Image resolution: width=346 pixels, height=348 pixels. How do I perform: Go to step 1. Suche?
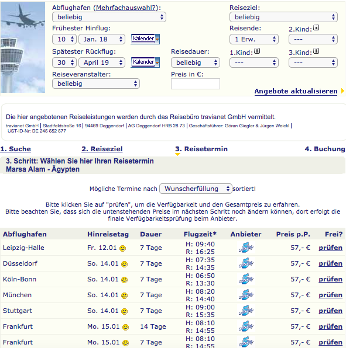[x=16, y=149]
